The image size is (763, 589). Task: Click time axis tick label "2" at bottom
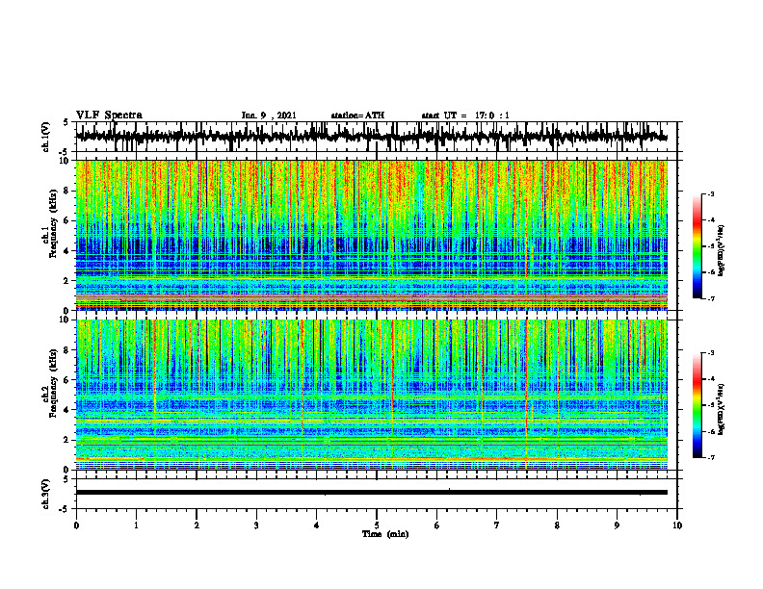click(197, 525)
